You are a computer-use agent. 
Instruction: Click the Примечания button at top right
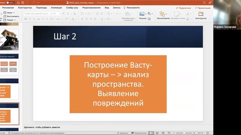(203, 8)
